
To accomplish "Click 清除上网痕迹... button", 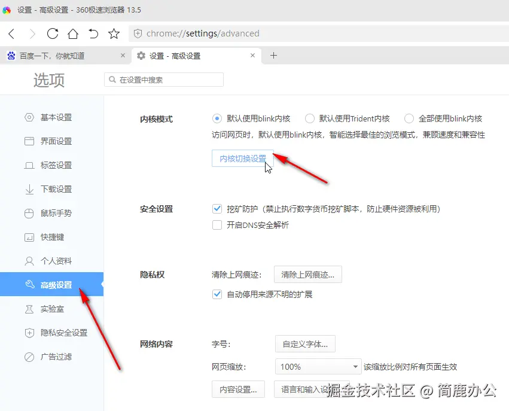I will [x=308, y=275].
